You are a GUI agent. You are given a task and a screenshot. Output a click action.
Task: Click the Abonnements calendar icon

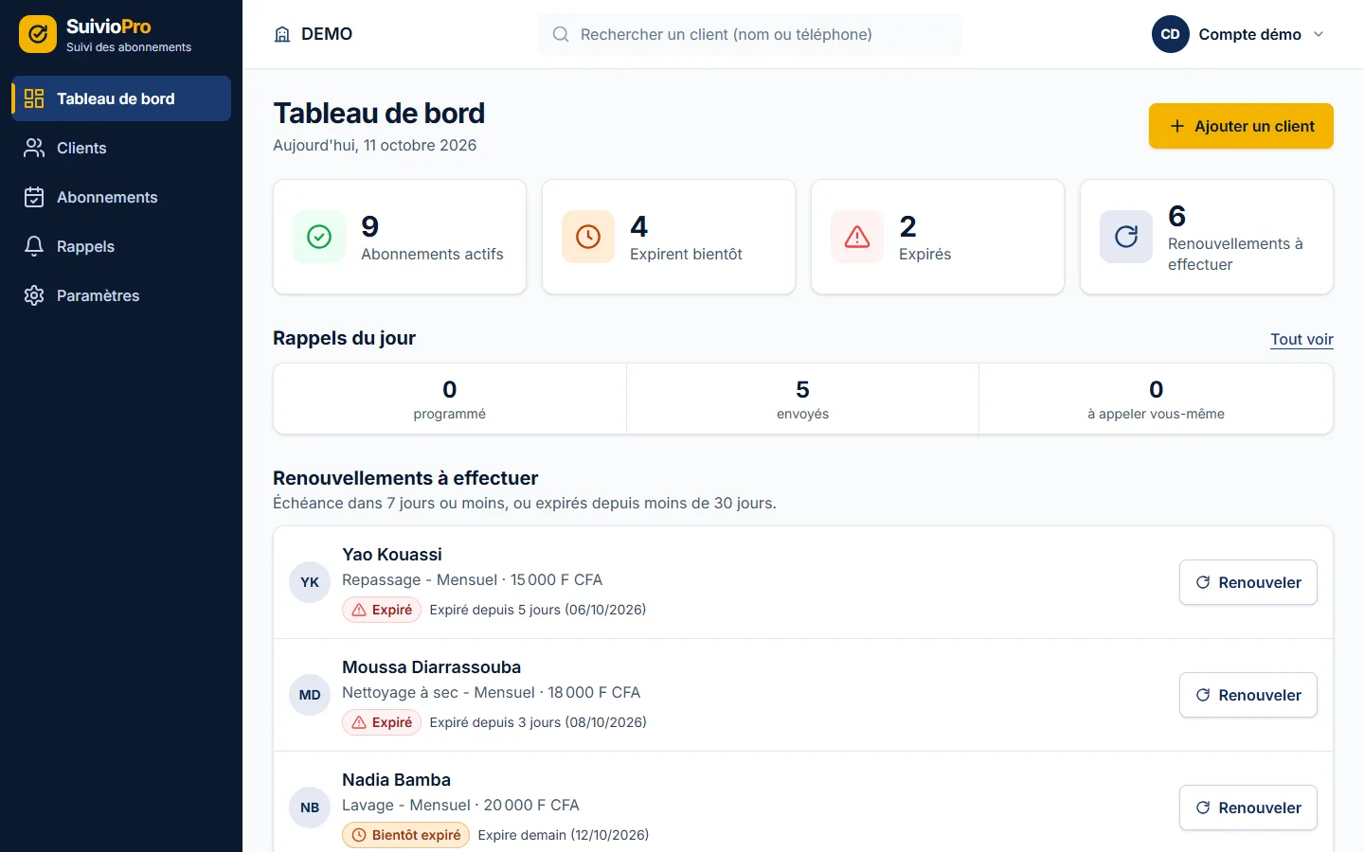click(34, 197)
